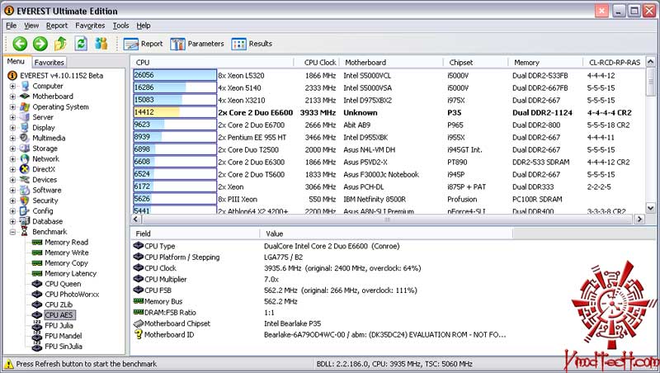The width and height of the screenshot is (660, 373).
Task: Click the CL-RCD-RP-RAS column header
Action: coord(614,63)
